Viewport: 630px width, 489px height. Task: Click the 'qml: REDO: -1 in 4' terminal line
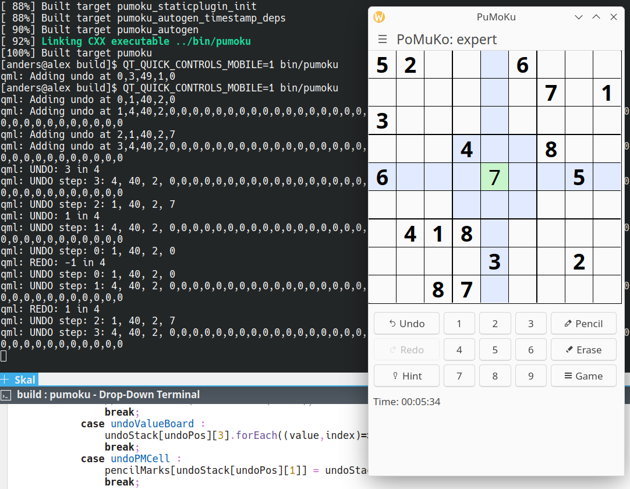(x=53, y=263)
